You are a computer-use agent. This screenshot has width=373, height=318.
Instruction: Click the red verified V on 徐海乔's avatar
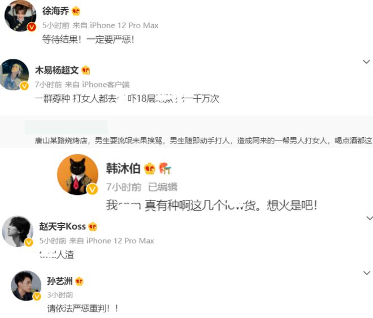(x=32, y=27)
